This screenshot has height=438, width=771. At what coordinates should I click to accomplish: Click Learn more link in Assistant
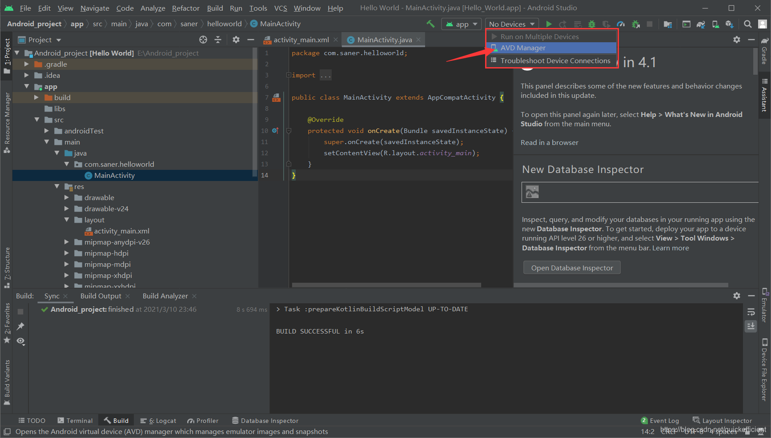coord(671,248)
